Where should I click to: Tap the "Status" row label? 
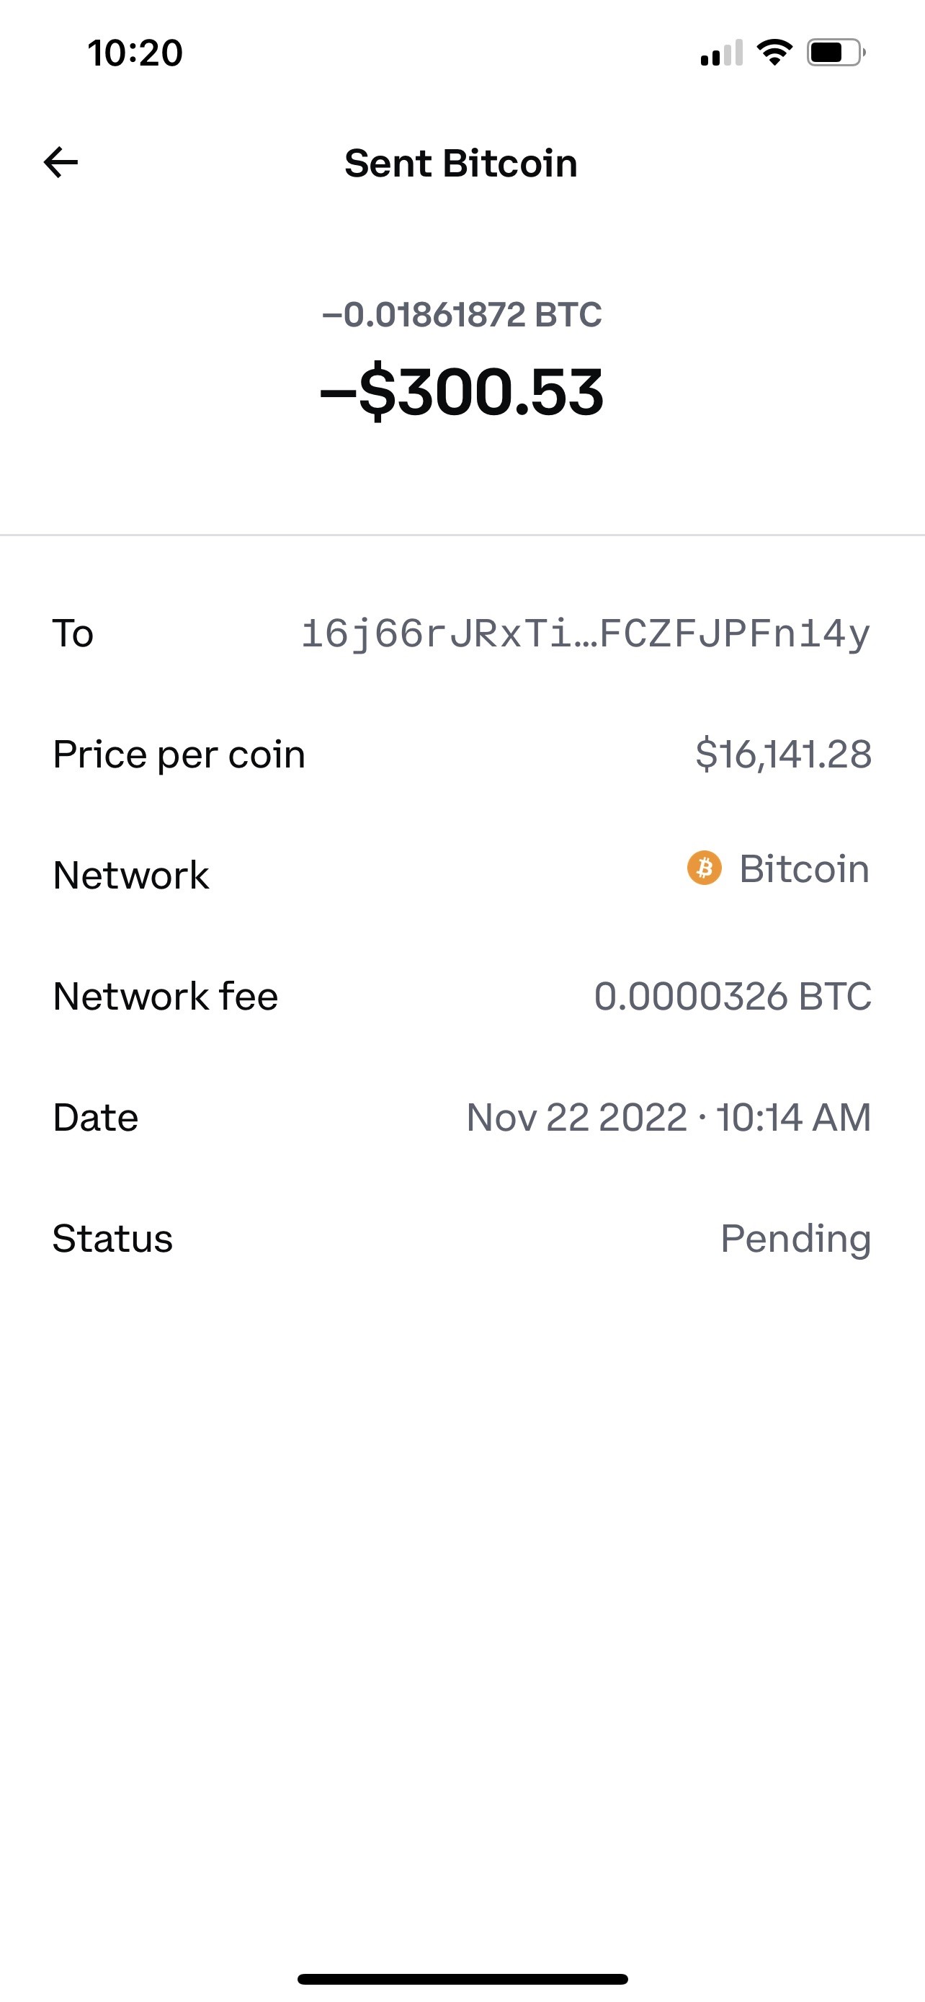112,1238
